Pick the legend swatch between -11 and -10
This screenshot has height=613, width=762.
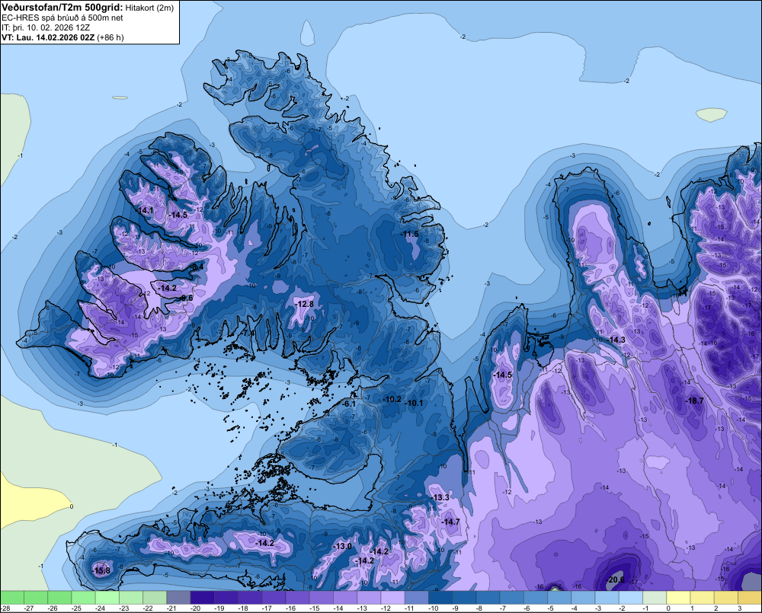(x=417, y=597)
